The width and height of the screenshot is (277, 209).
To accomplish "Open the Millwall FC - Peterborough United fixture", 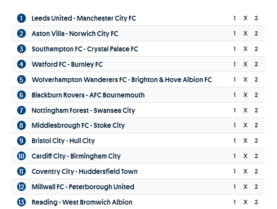I will tap(83, 187).
